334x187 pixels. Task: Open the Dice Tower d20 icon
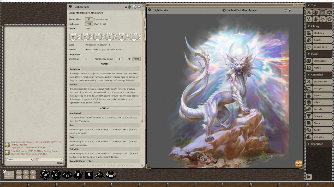[329, 12]
